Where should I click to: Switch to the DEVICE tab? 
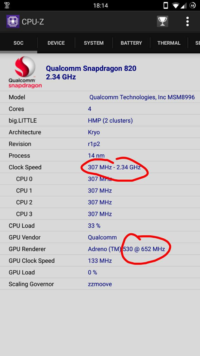coord(56,43)
